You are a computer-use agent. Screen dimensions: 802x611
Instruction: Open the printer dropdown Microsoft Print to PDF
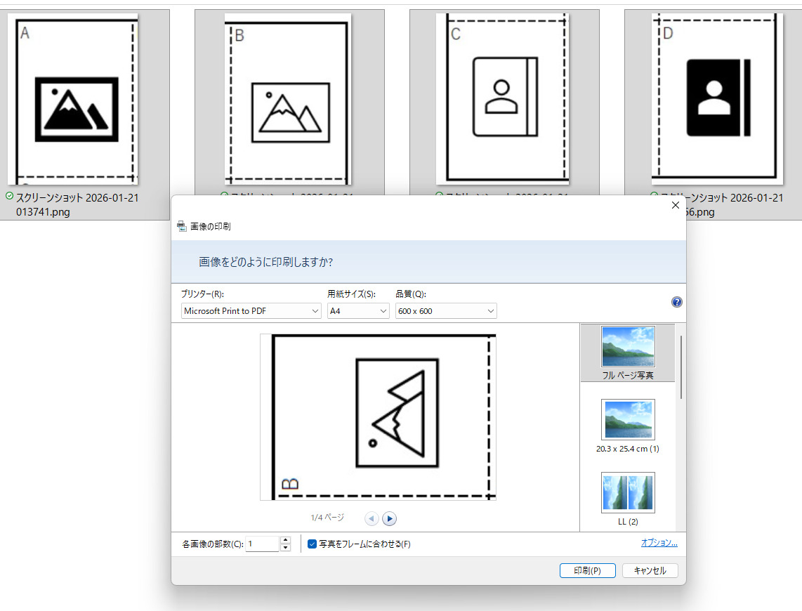click(x=251, y=310)
